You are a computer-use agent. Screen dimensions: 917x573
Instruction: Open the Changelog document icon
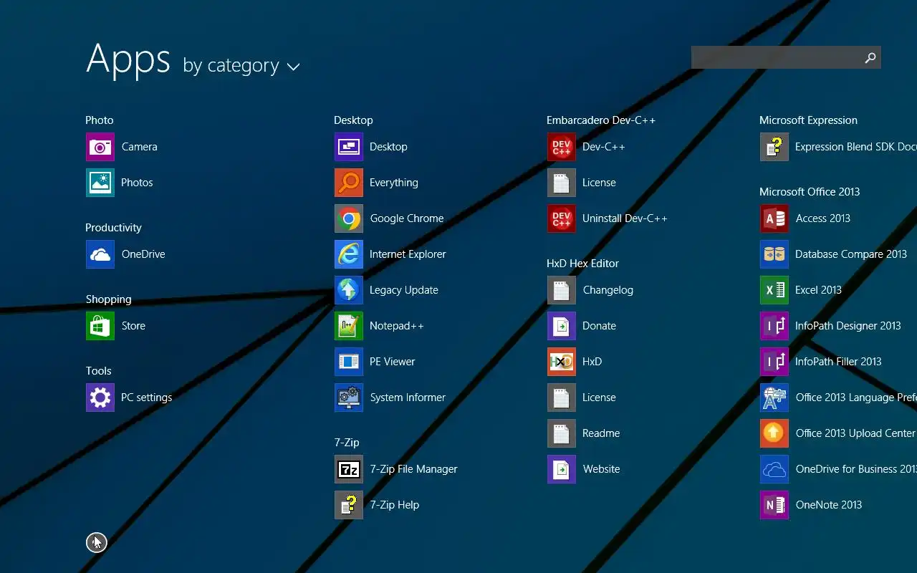coord(562,290)
